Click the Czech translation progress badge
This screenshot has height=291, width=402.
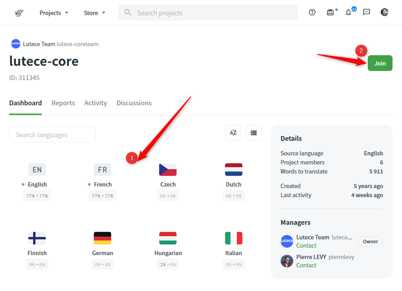(x=168, y=196)
